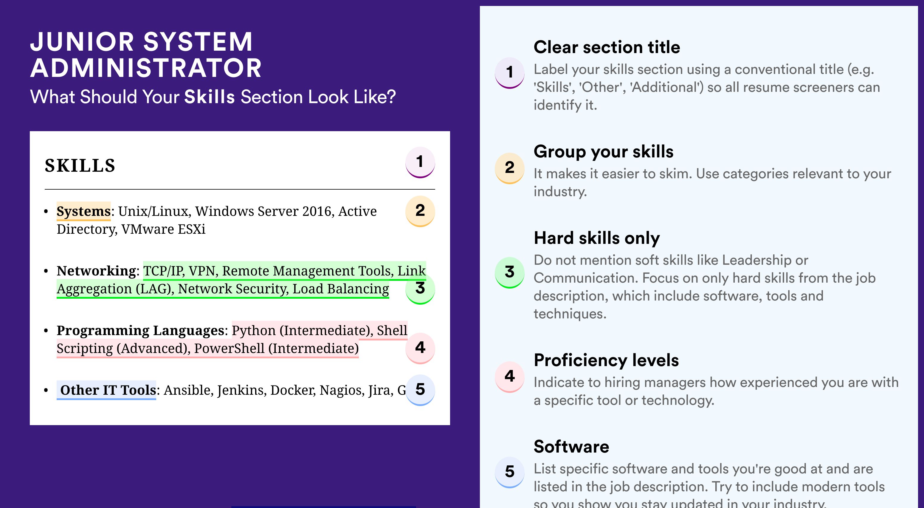This screenshot has height=508, width=924.
Task: Click the 'Python (Intermediate), Shell' text
Action: [320, 330]
